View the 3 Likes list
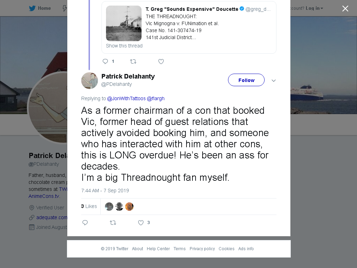Screen dimensions: 357x268 (x=89, y=206)
